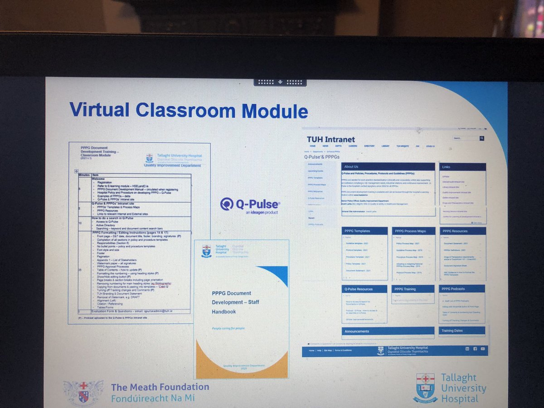Open Document Signature Sheet resource
544x408 pixels.
click(456, 266)
